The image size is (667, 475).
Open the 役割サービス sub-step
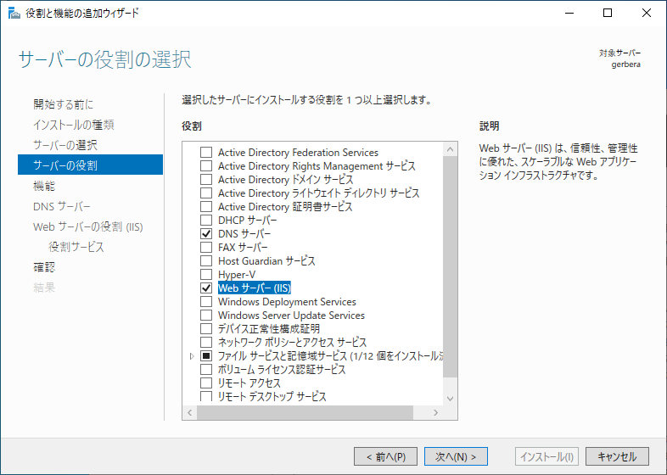(76, 247)
